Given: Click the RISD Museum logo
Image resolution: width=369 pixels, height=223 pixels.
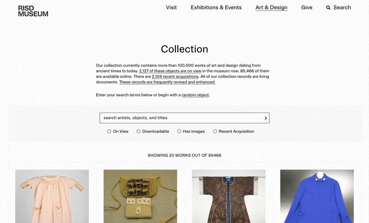Looking at the screenshot, I should click(33, 11).
